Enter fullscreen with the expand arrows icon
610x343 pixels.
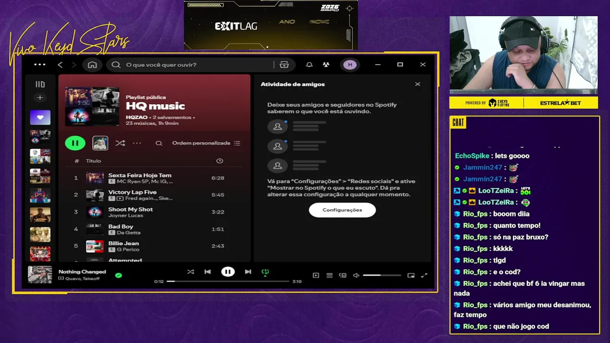424,275
